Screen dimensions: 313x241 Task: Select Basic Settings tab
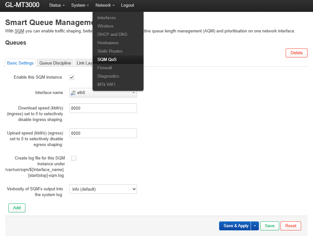pyautogui.click(x=20, y=63)
